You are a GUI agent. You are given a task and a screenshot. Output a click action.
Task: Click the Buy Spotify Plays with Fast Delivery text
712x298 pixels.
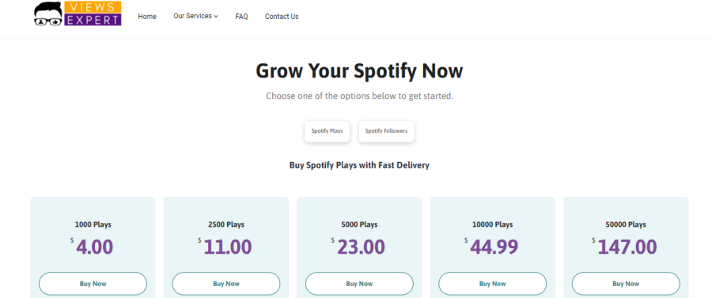[359, 165]
